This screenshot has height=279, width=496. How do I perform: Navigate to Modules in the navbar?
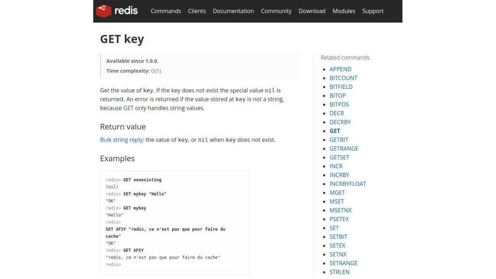coord(344,11)
